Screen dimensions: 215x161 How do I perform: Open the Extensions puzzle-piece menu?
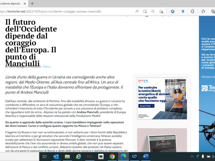click(192, 11)
